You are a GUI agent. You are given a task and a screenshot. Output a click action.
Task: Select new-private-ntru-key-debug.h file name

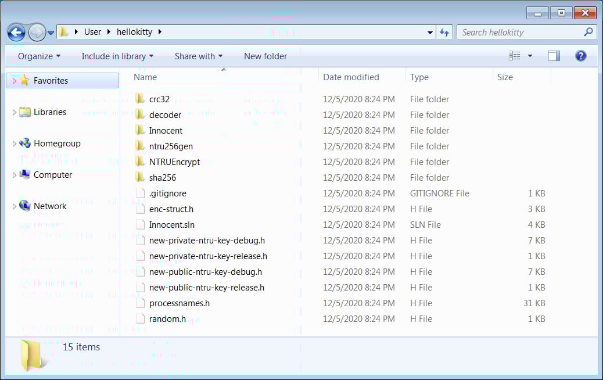207,241
